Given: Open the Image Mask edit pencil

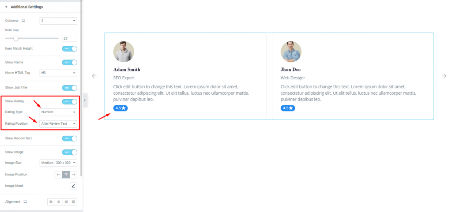Looking at the screenshot, I should click(x=74, y=186).
